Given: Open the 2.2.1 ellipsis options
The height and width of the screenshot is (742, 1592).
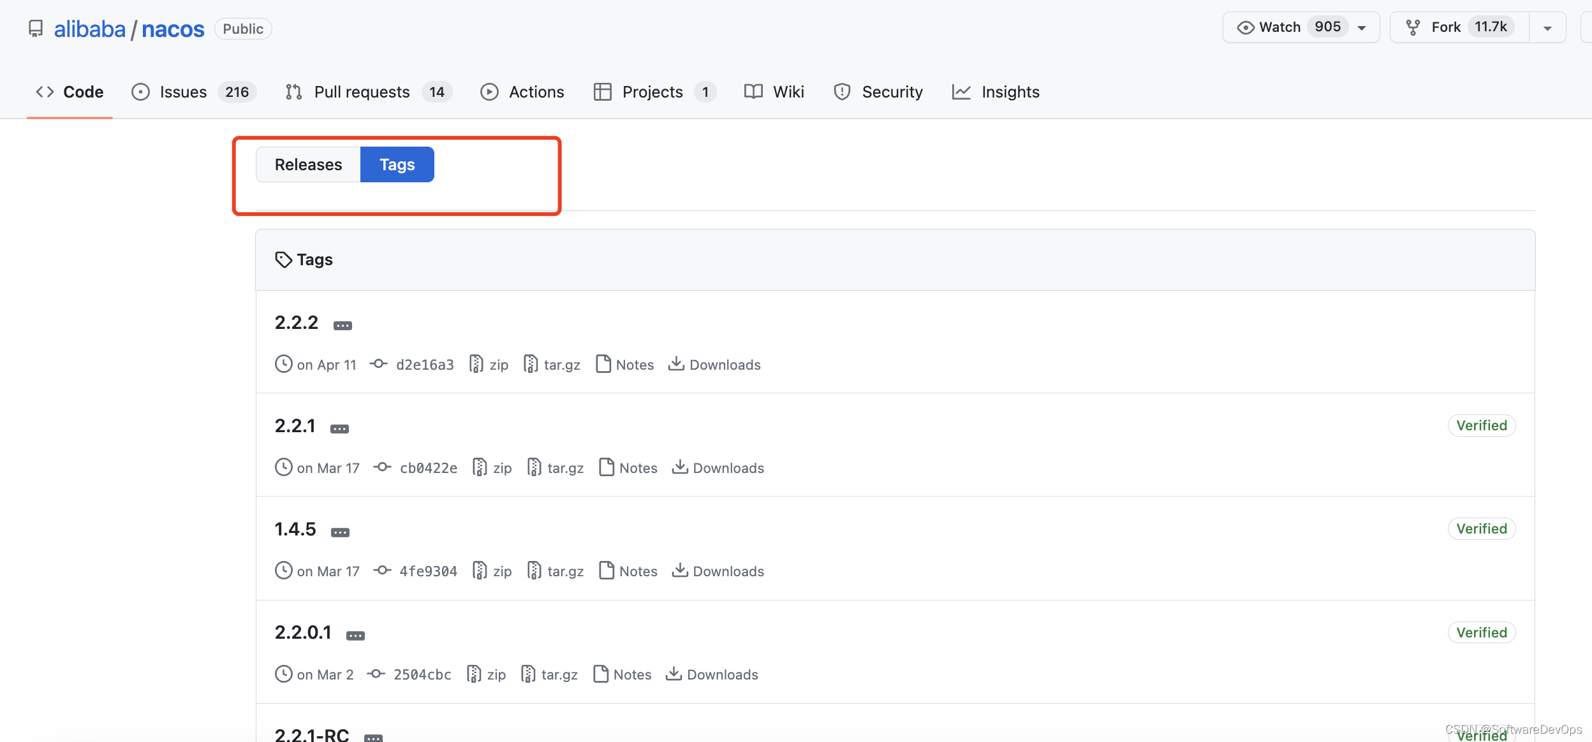Looking at the screenshot, I should tap(339, 425).
